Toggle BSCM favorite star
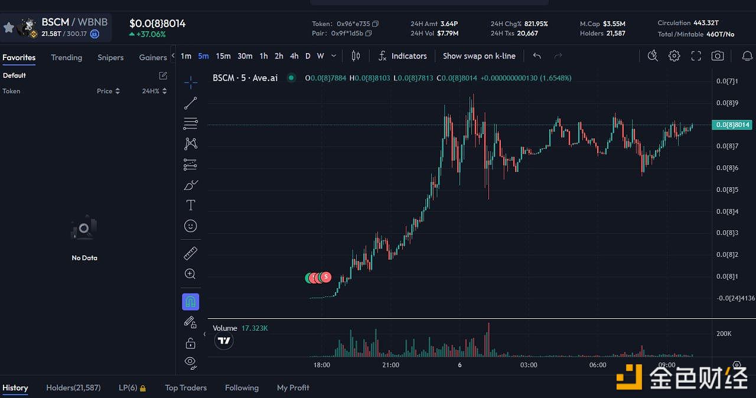 [9, 28]
